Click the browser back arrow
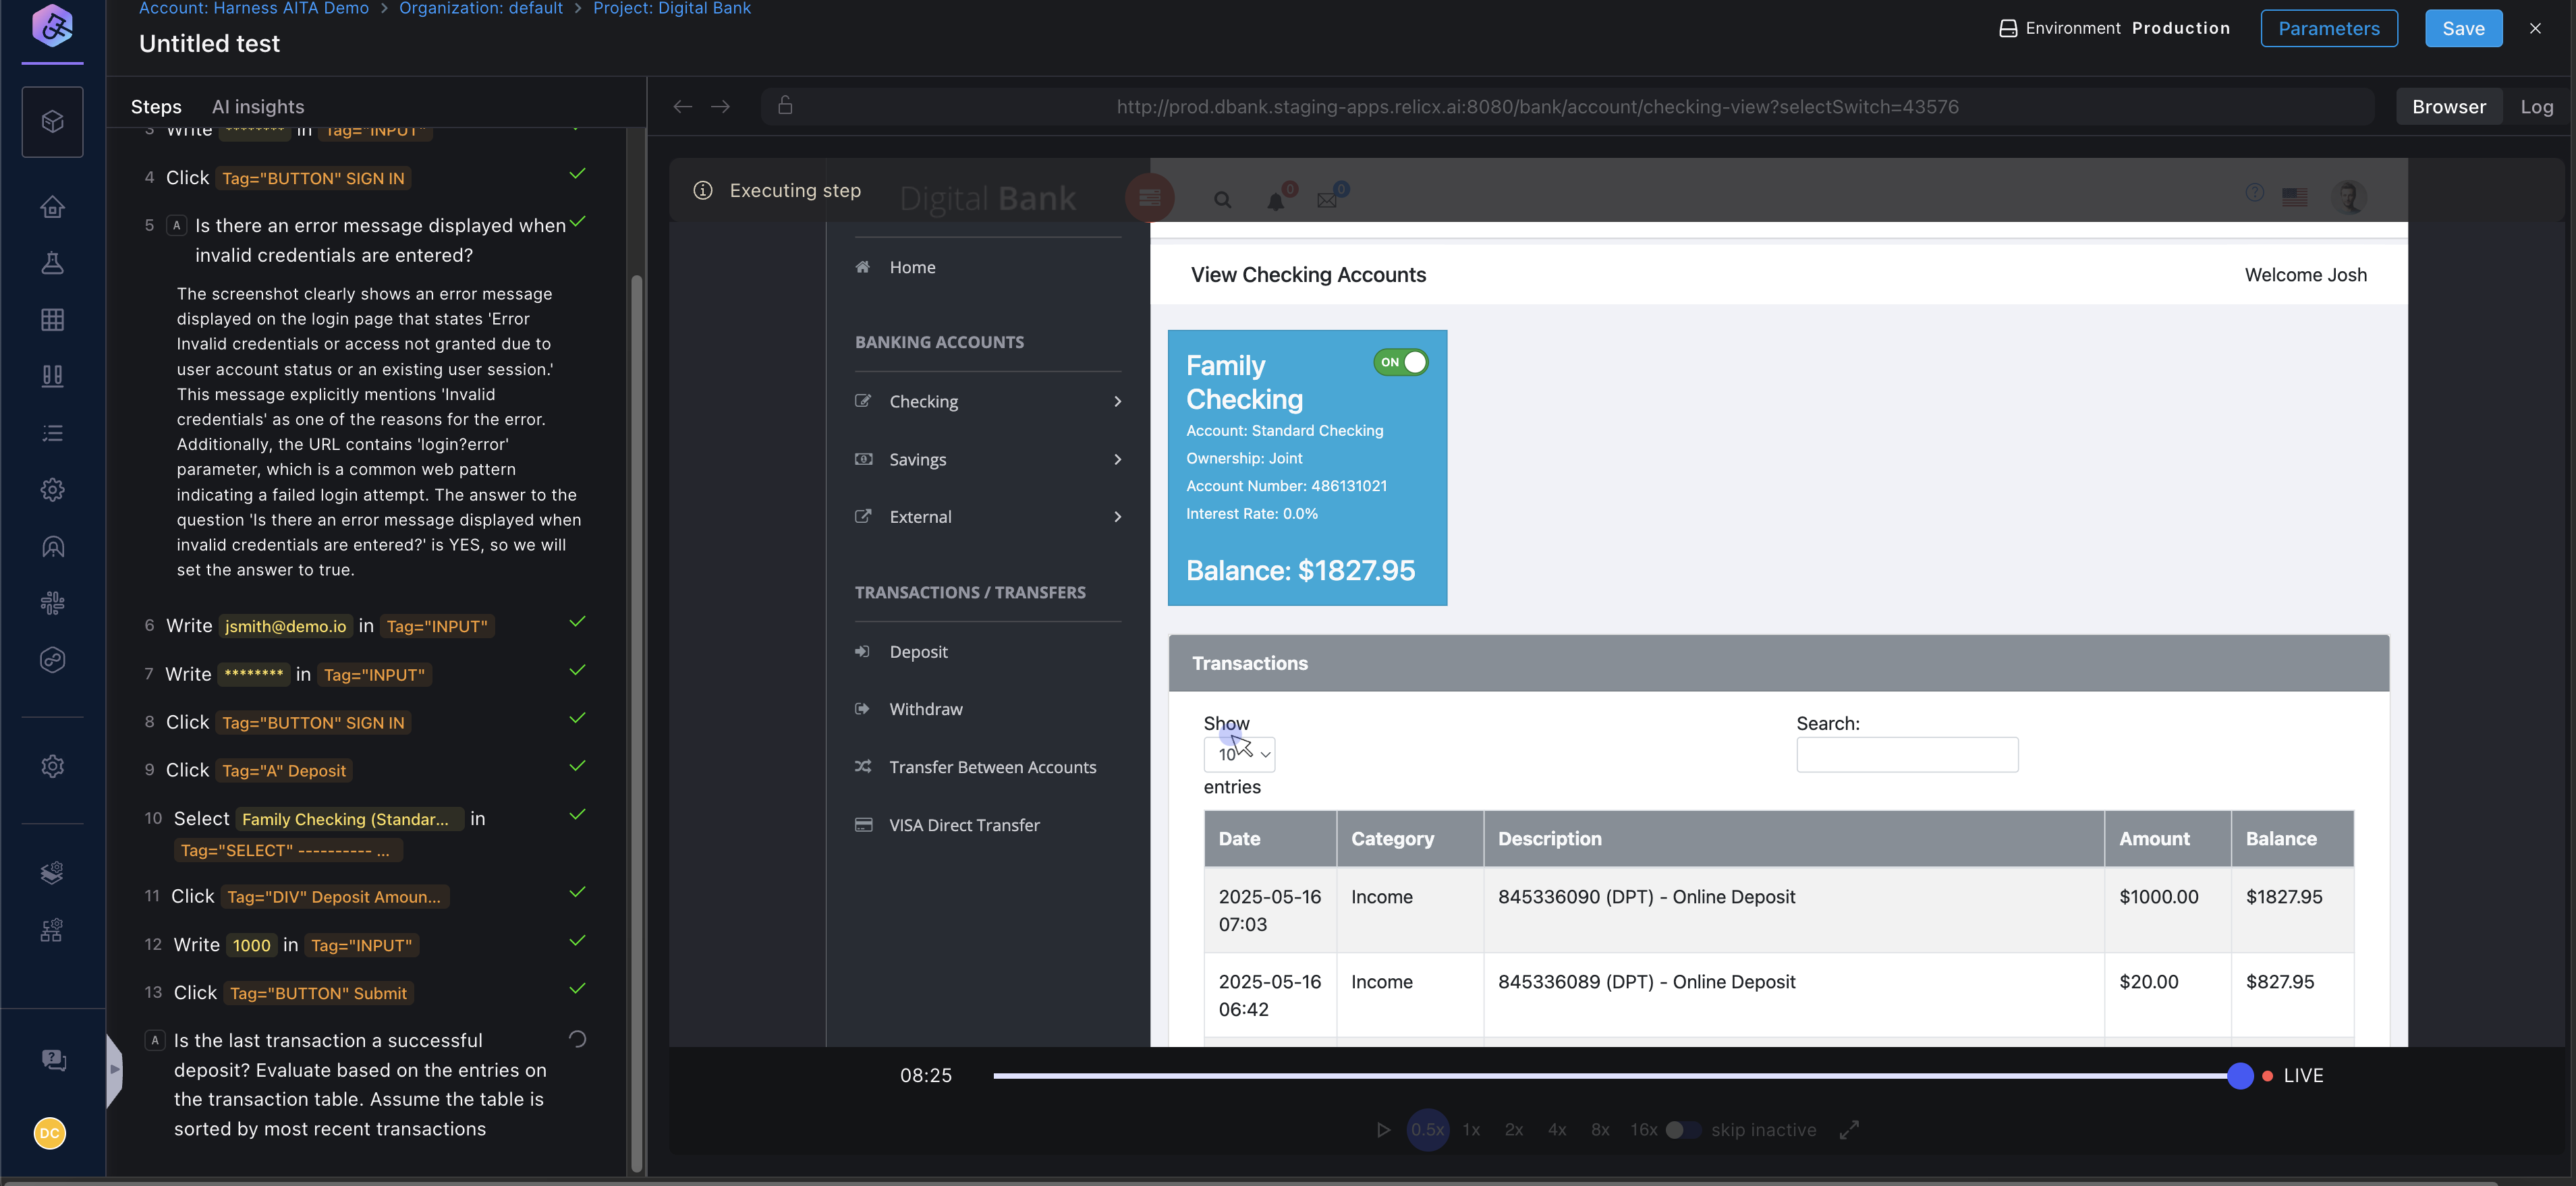The width and height of the screenshot is (2576, 1186). point(682,107)
